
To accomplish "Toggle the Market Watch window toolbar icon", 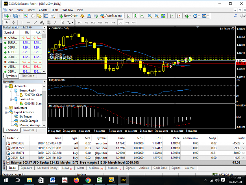I will [x=26, y=16].
